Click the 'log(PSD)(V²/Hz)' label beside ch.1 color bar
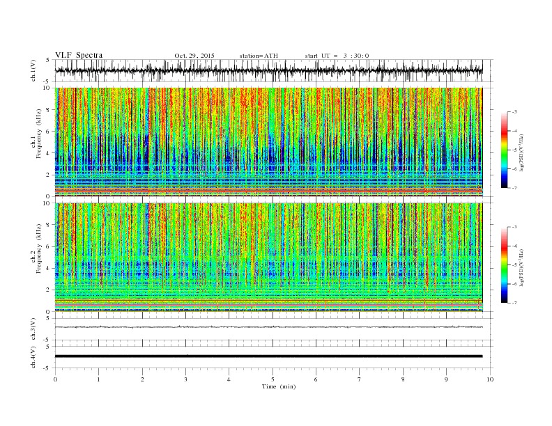 (x=522, y=152)
